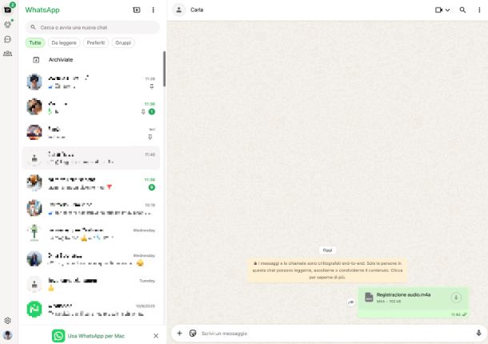
Task: Open the chat list options menu
Action: 153,10
